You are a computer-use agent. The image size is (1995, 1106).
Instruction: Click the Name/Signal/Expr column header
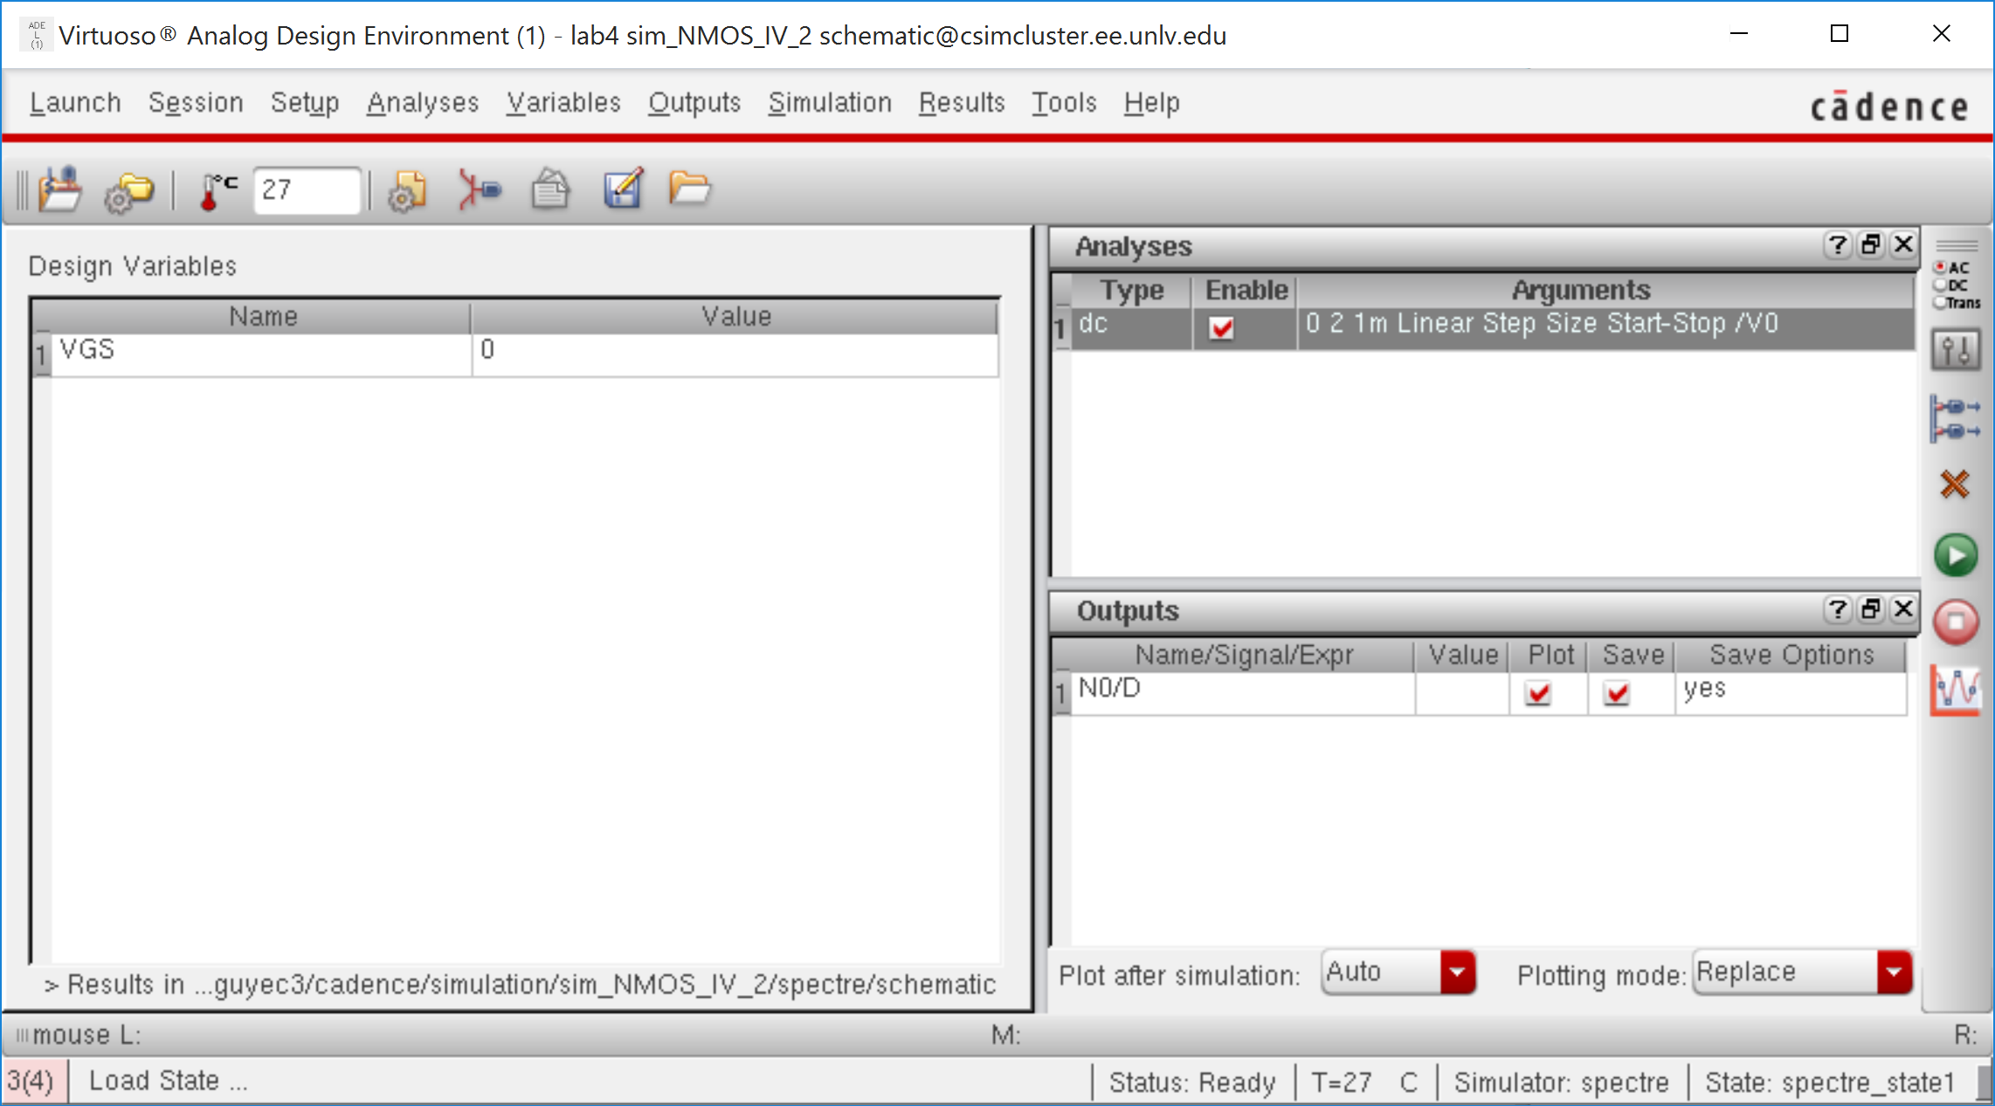pos(1243,655)
